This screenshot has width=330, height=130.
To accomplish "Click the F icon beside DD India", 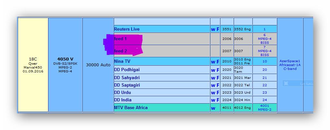I will pyautogui.click(x=218, y=100).
